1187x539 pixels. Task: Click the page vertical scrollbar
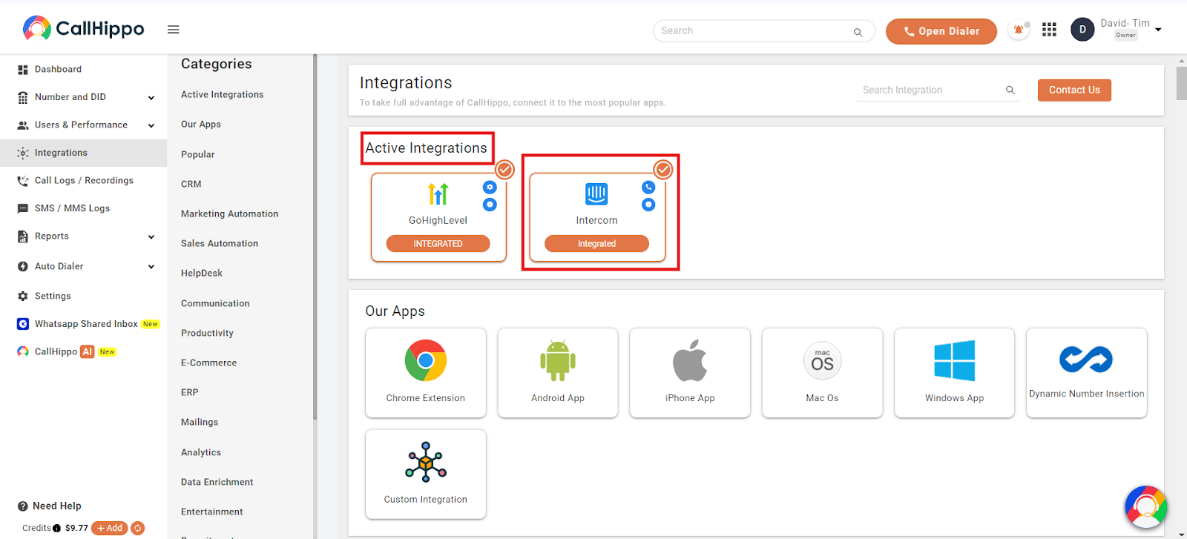pos(1181,82)
